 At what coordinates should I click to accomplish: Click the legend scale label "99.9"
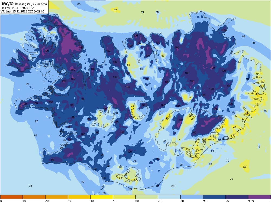(251, 201)
